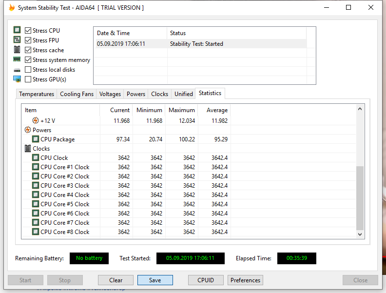Open the CPUID panel button
Screen dimensions: 386x293
tap(206, 280)
